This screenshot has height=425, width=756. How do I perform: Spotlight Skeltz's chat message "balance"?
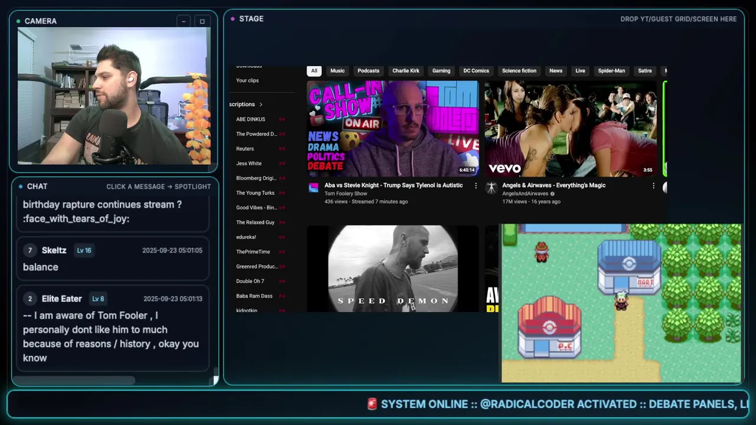pos(113,259)
